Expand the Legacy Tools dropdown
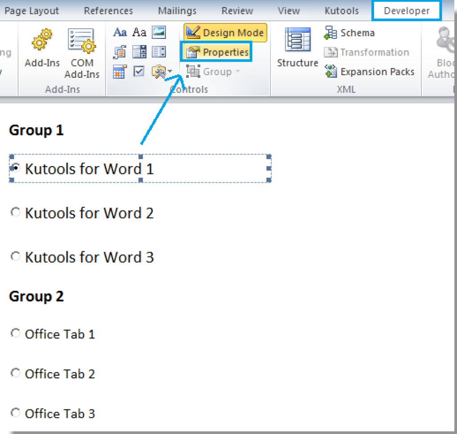 169,72
